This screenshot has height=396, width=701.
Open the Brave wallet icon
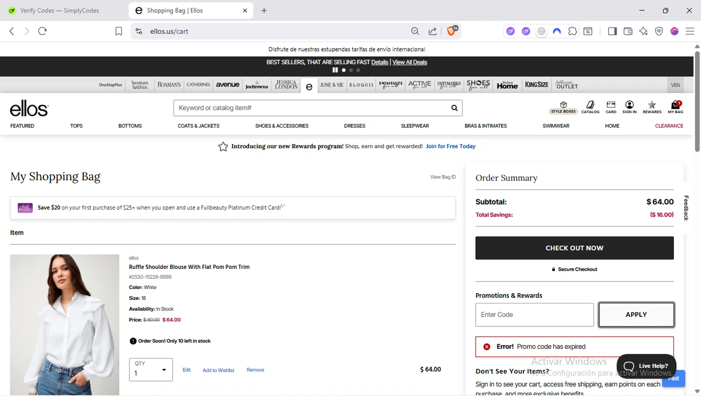[x=628, y=31]
